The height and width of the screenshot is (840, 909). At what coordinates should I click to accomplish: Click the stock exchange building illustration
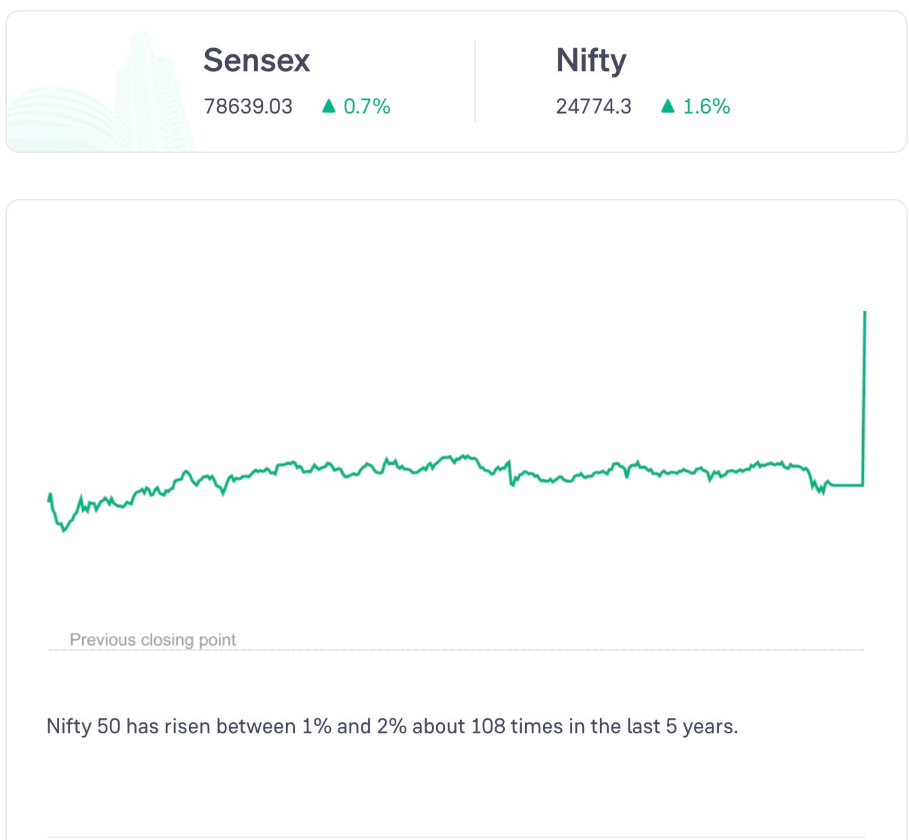click(101, 91)
